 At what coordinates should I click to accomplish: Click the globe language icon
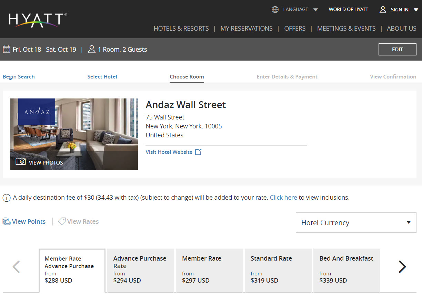275,10
